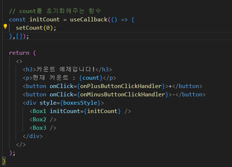Click the 'Box3' component tag

40,128
